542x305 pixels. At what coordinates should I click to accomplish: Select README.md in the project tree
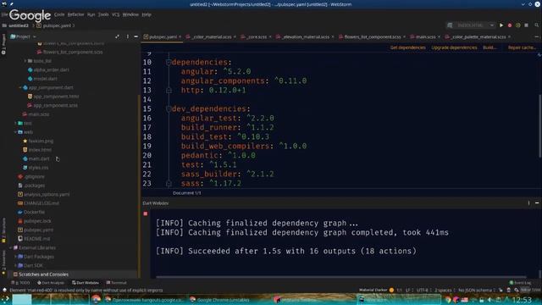[x=36, y=239]
